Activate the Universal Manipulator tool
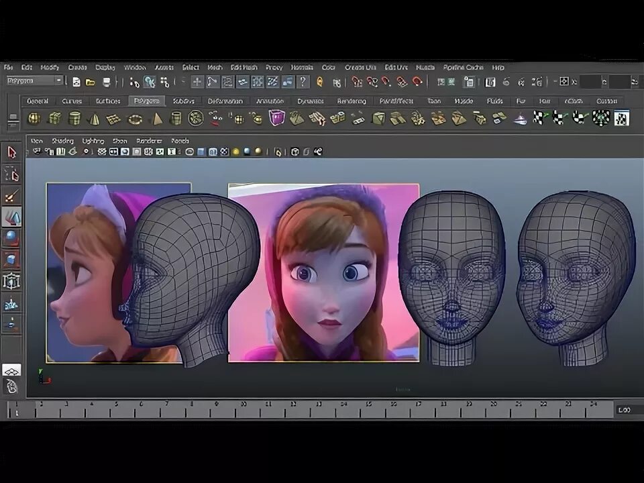This screenshot has width=644, height=483. coord(11,281)
